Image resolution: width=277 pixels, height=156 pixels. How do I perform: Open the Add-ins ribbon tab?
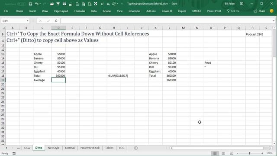[x=151, y=11]
